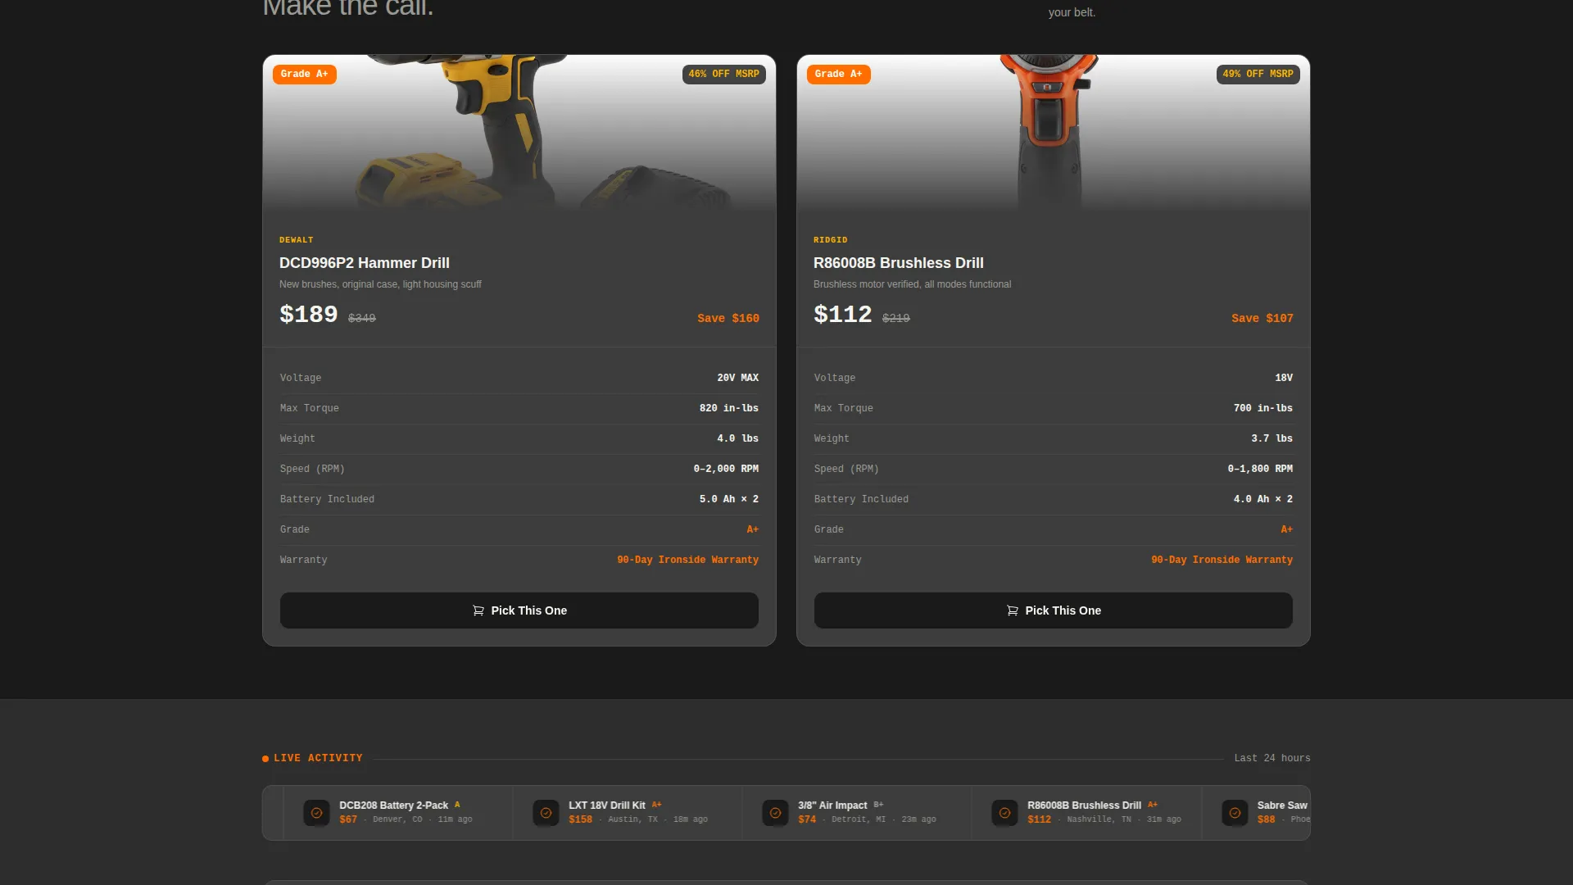Click the checkmark icon beside 3/8" Air Impact
The width and height of the screenshot is (1573, 885).
coord(775,813)
